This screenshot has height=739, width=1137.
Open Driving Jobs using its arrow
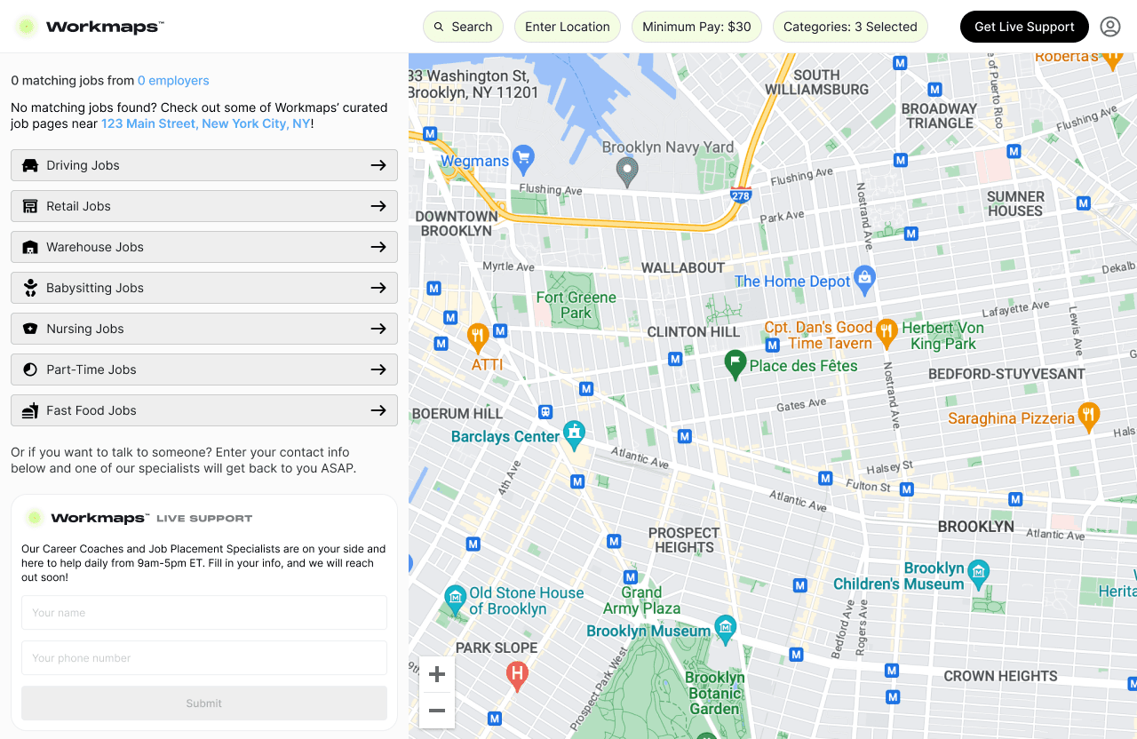378,165
